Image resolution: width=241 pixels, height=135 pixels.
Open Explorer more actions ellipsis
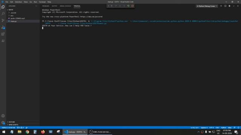pos(36,6)
